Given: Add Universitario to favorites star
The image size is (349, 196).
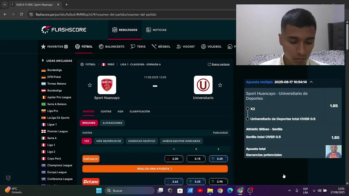Looking at the screenshot, I should pos(220,85).
